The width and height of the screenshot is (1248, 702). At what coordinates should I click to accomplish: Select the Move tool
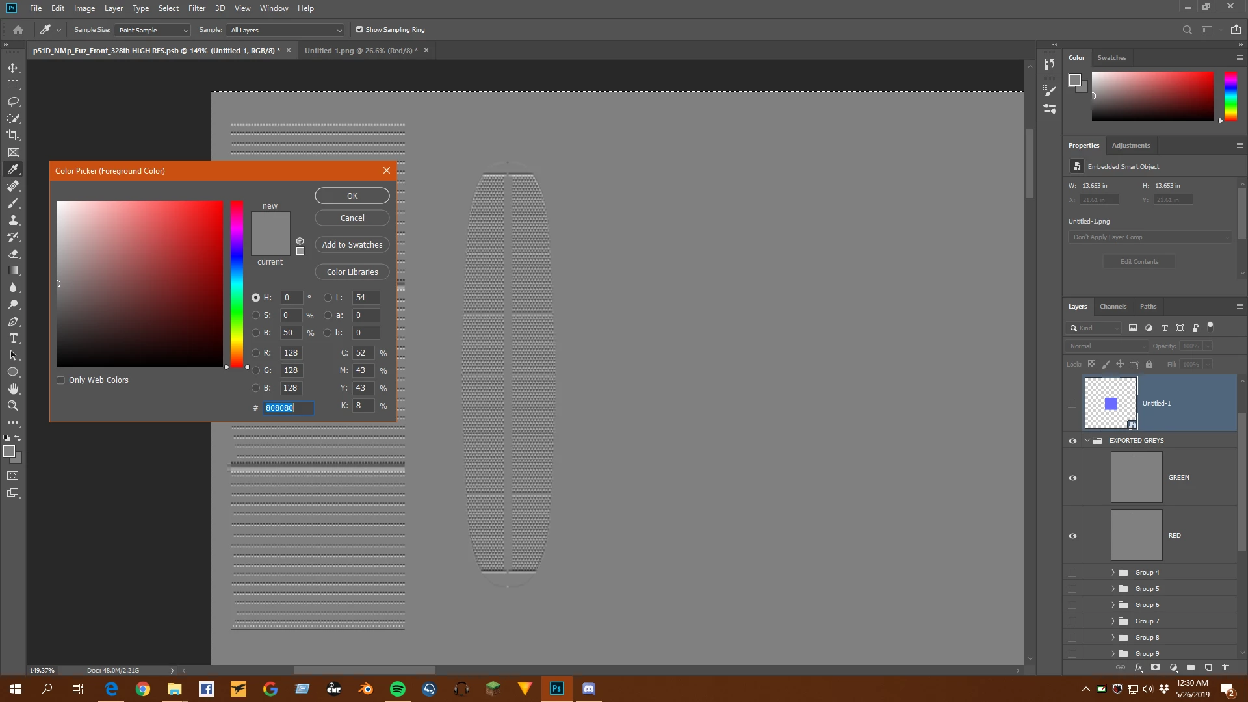coord(13,68)
